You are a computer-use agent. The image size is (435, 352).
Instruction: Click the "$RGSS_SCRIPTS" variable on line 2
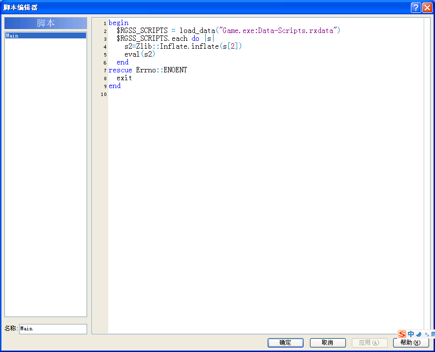click(x=142, y=31)
